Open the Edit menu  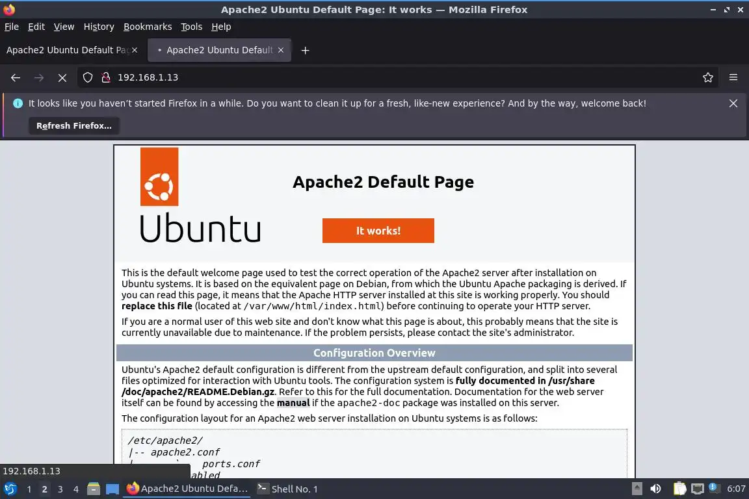tap(36, 27)
